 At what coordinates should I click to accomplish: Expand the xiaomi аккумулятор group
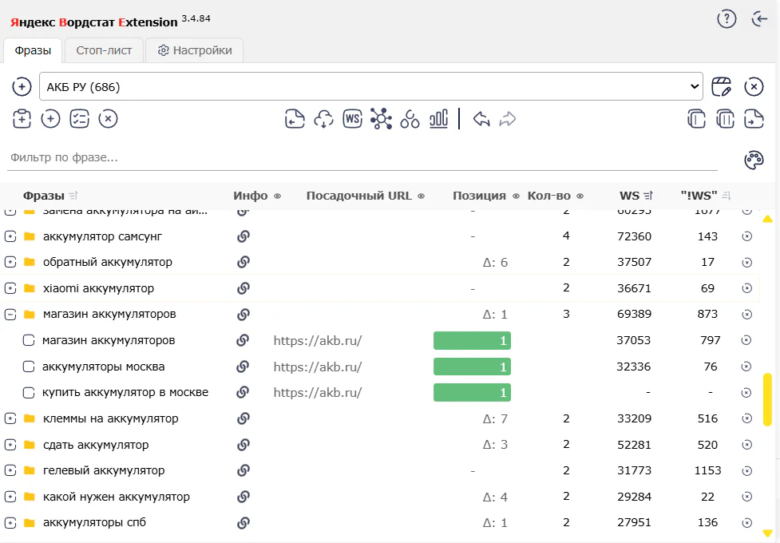10,288
